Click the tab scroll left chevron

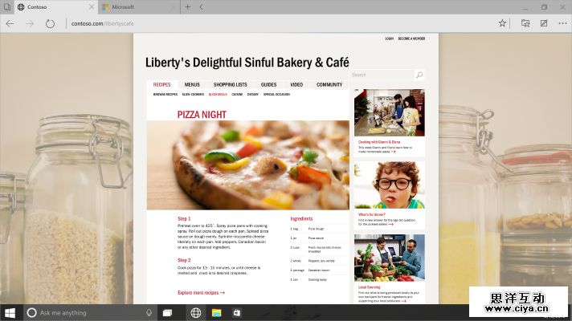coord(201,7)
